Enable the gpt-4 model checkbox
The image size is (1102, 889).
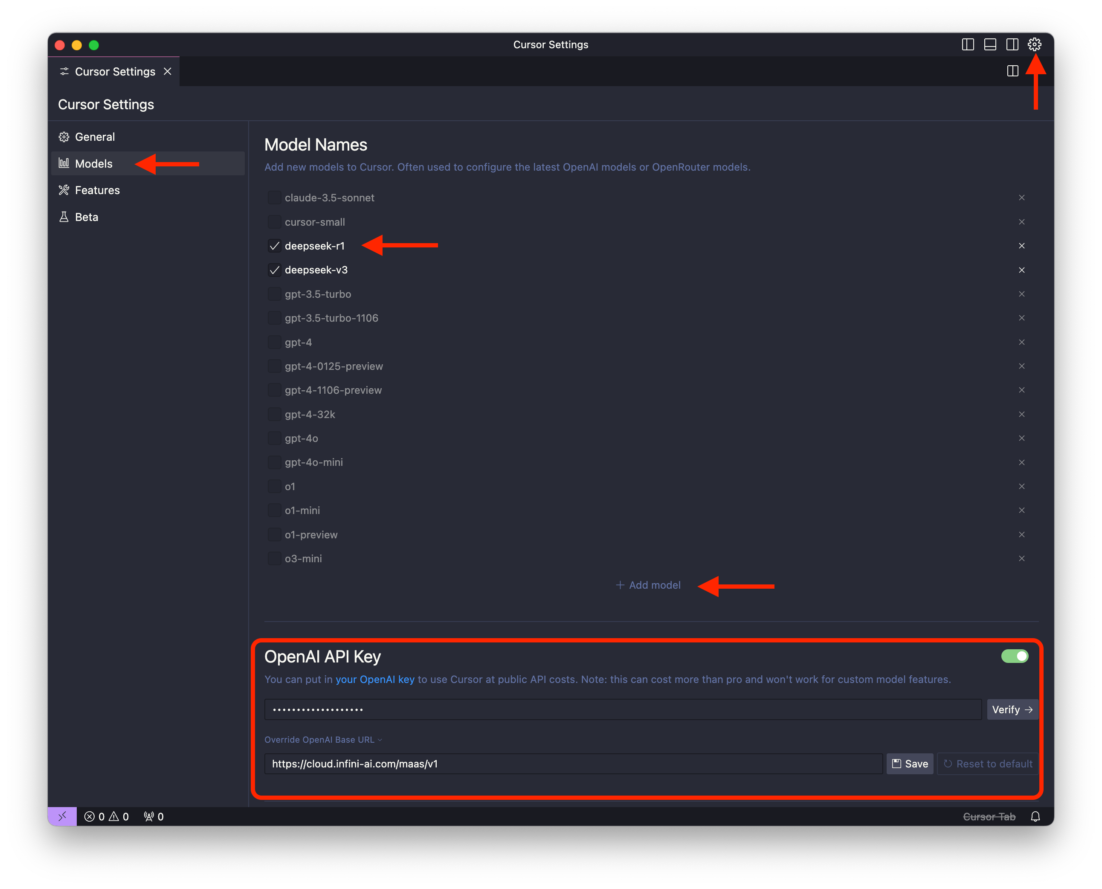click(274, 342)
